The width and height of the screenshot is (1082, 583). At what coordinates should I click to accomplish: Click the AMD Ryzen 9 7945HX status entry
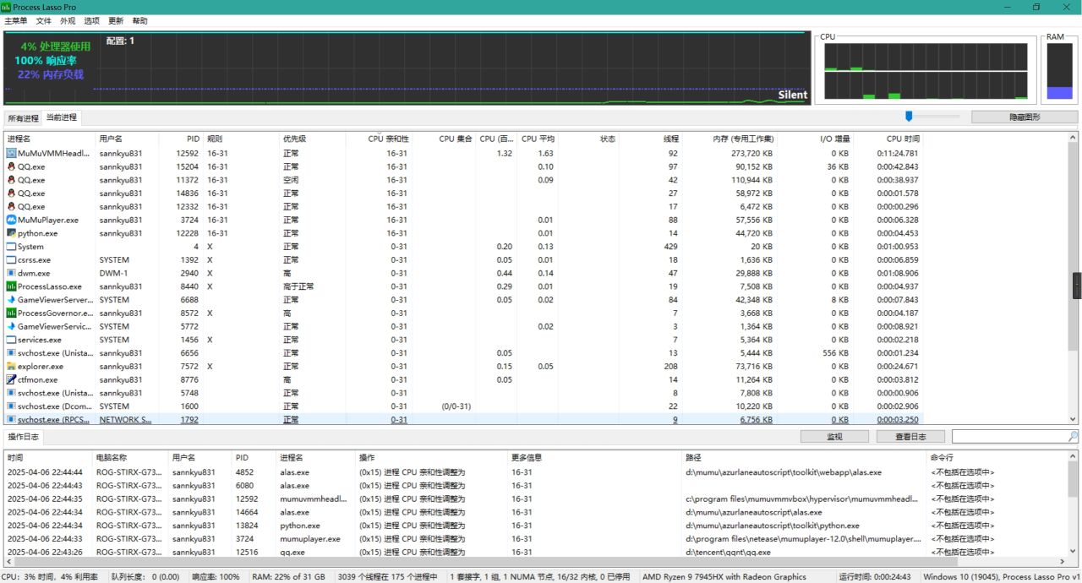[x=724, y=577]
